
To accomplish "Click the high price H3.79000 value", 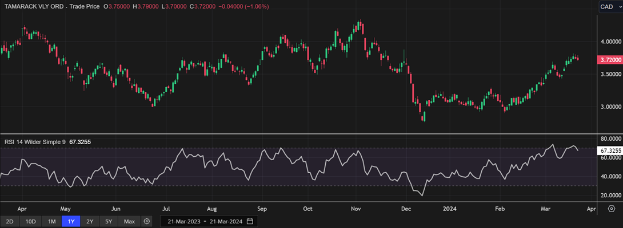I will (145, 7).
